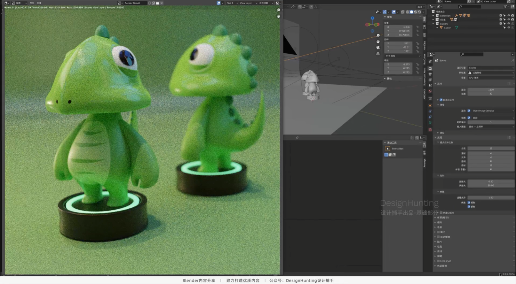This screenshot has height=284, width=516.
Task: Open the MACHIN3 sidebar tab
Action: [425, 94]
